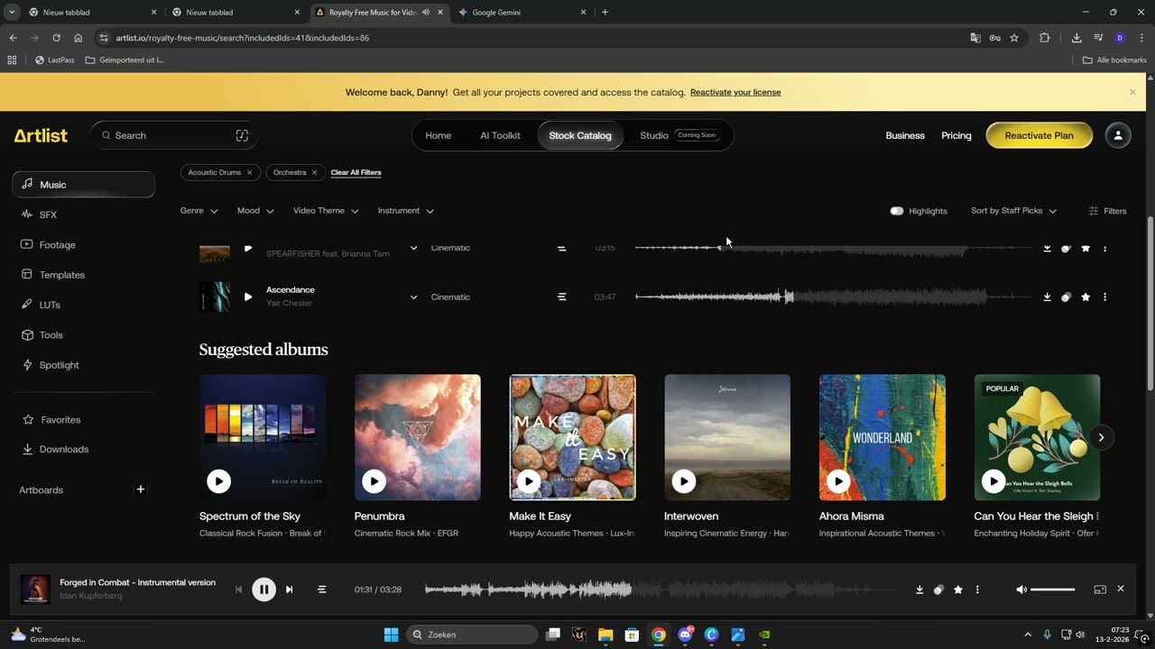Mute the player volume speaker icon
The height and width of the screenshot is (649, 1155).
pos(1021,590)
